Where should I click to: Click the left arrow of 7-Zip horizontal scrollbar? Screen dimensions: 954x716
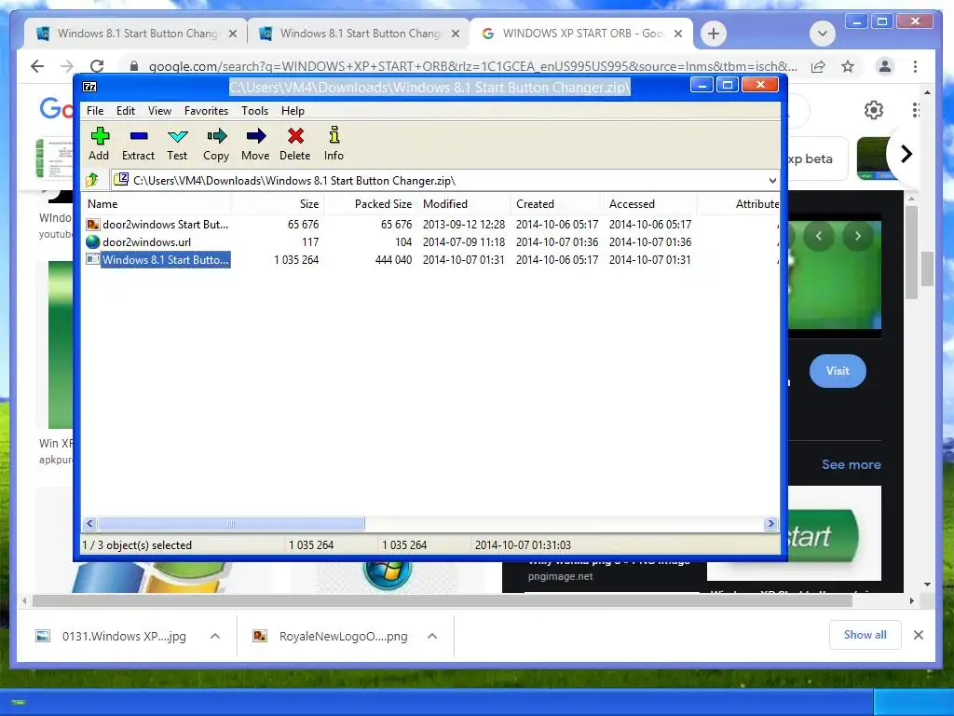(x=90, y=524)
